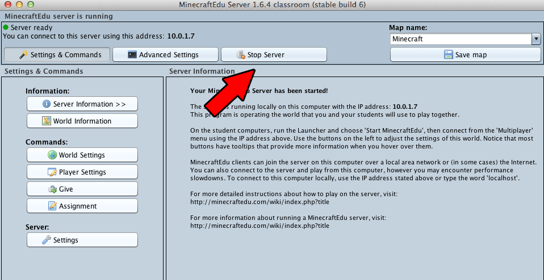Open the Map name dropdown arrow
The width and height of the screenshot is (544, 280).
(x=537, y=39)
